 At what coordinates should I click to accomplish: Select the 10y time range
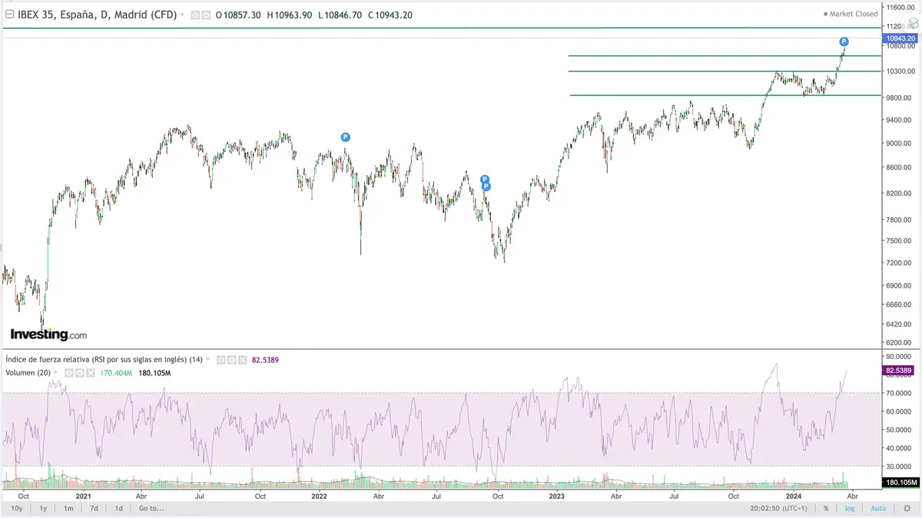click(x=16, y=508)
